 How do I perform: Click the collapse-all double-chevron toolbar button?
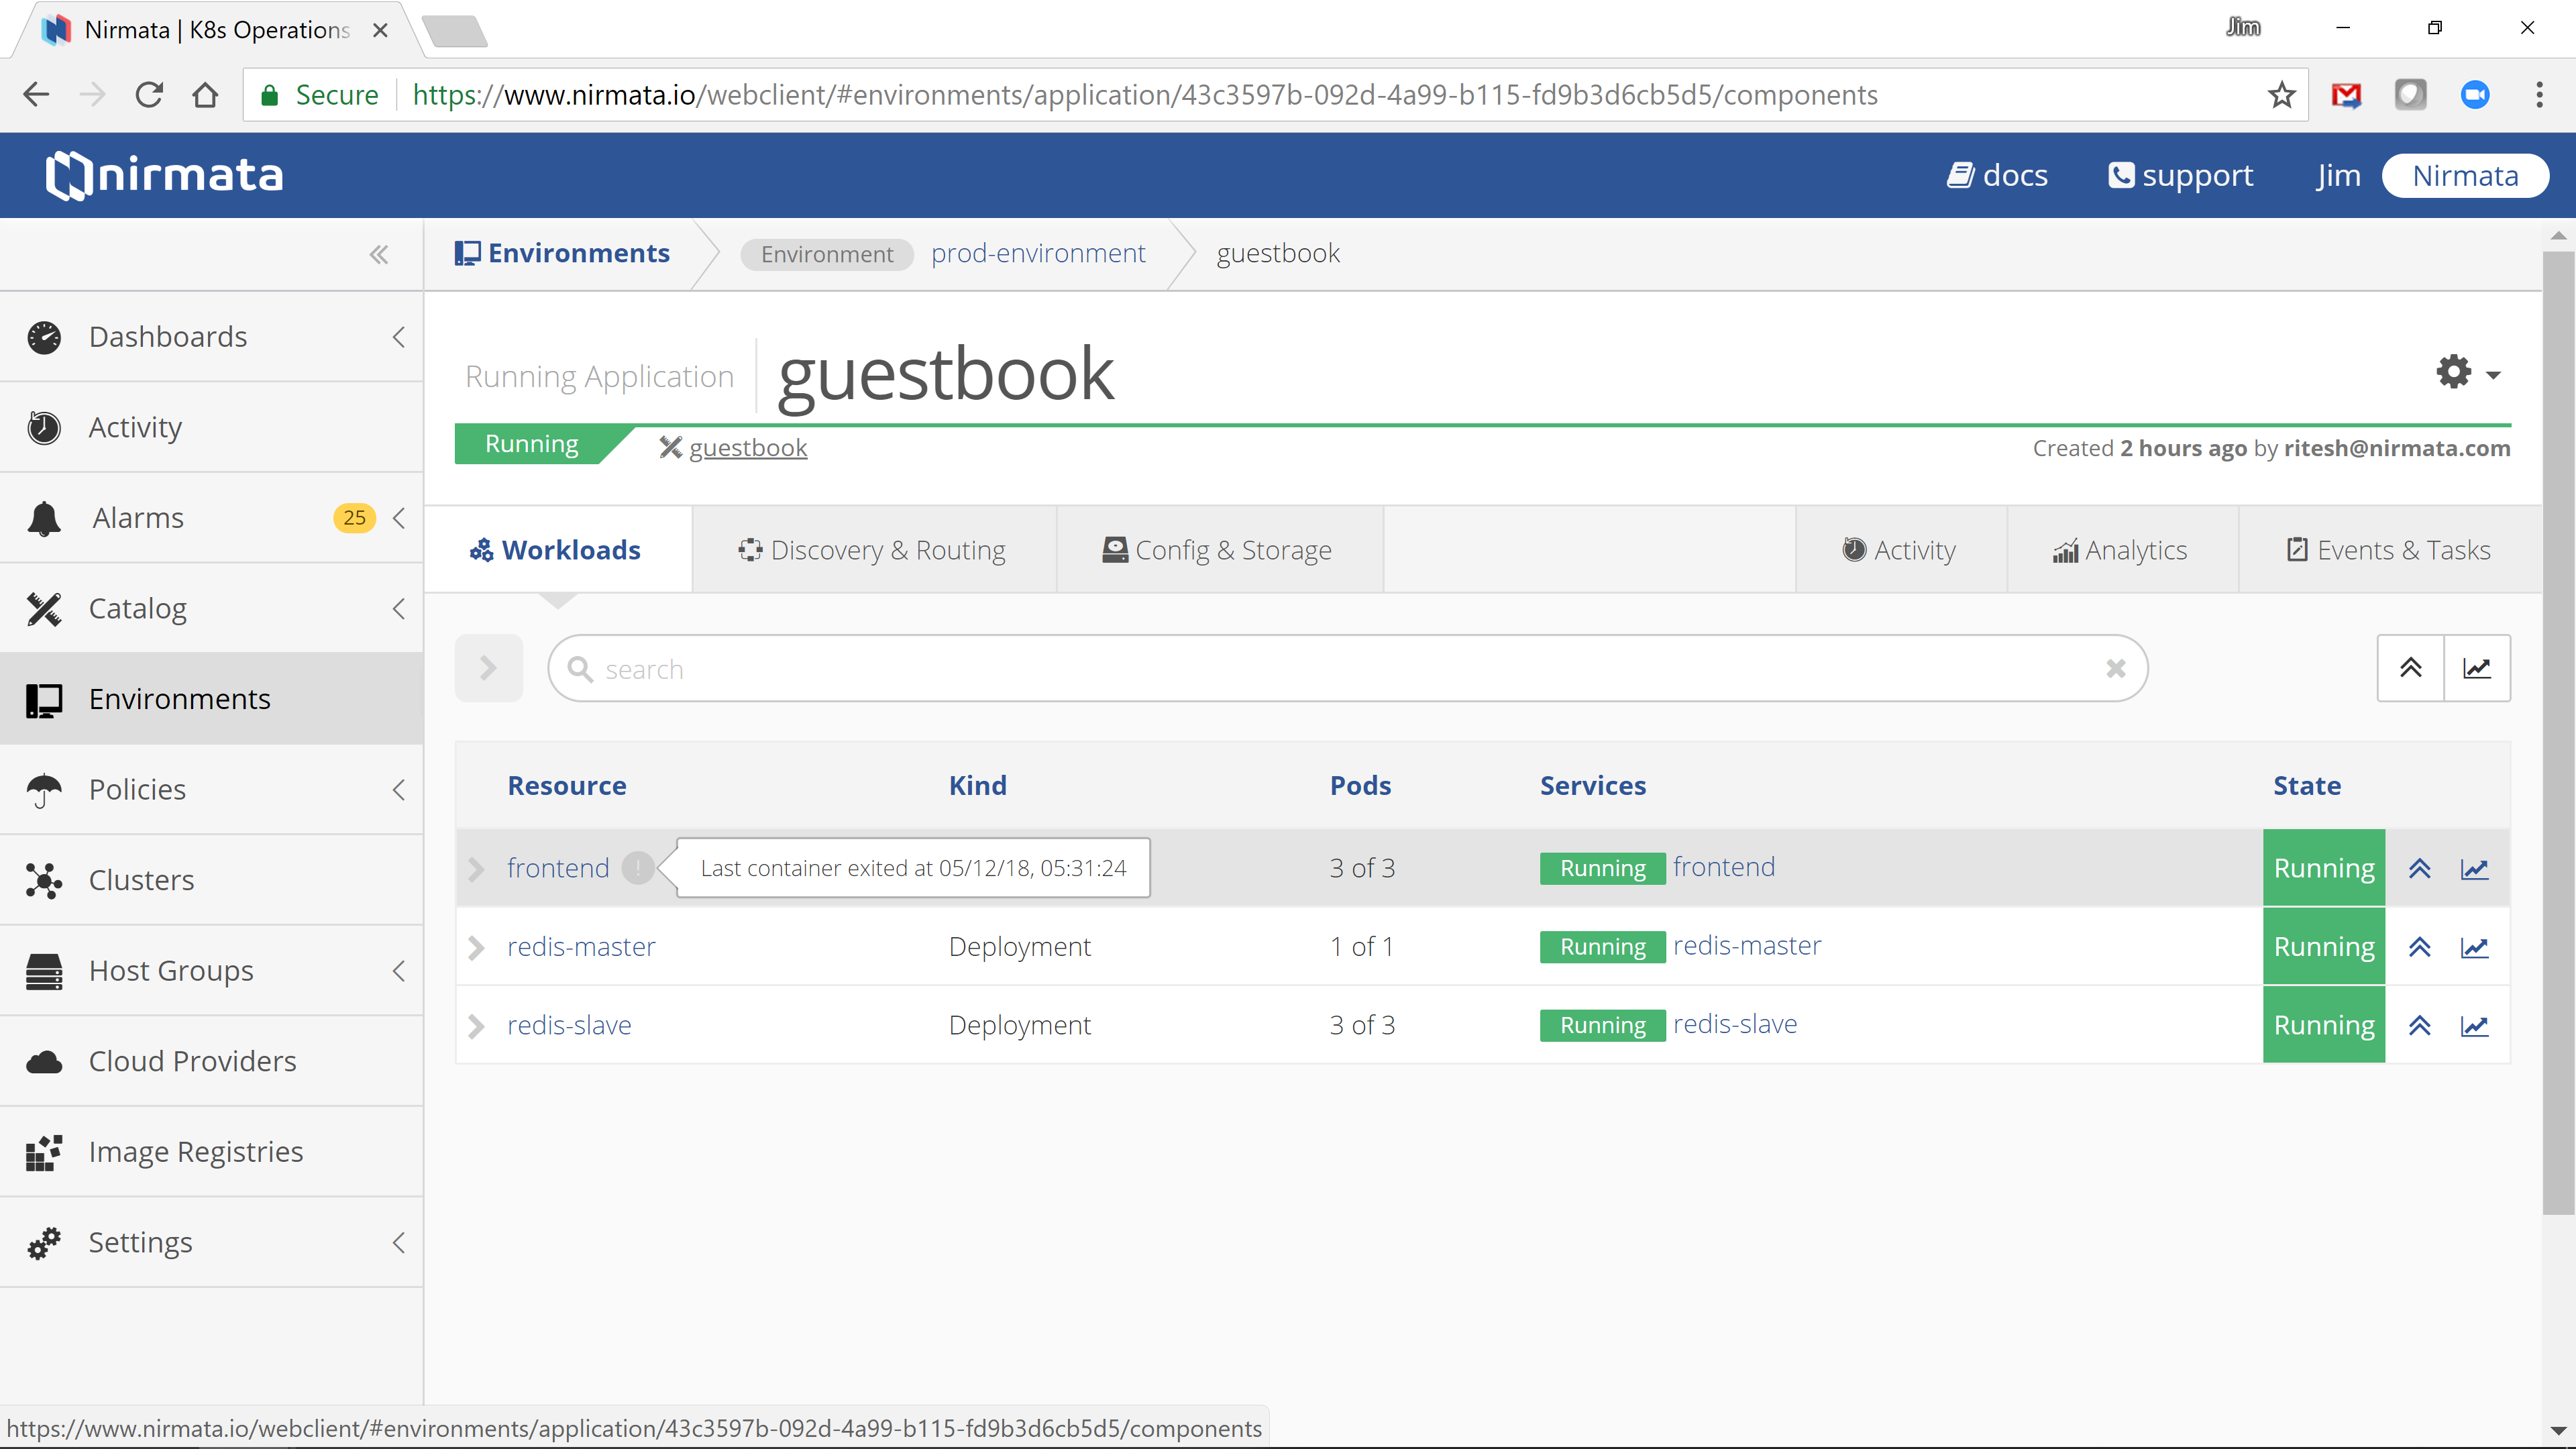click(2411, 668)
